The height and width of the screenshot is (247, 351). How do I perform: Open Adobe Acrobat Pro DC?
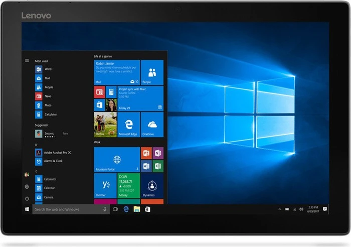point(53,152)
